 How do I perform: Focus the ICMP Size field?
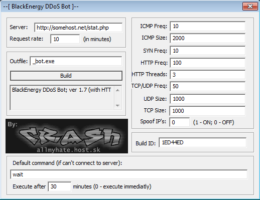click(x=207, y=38)
